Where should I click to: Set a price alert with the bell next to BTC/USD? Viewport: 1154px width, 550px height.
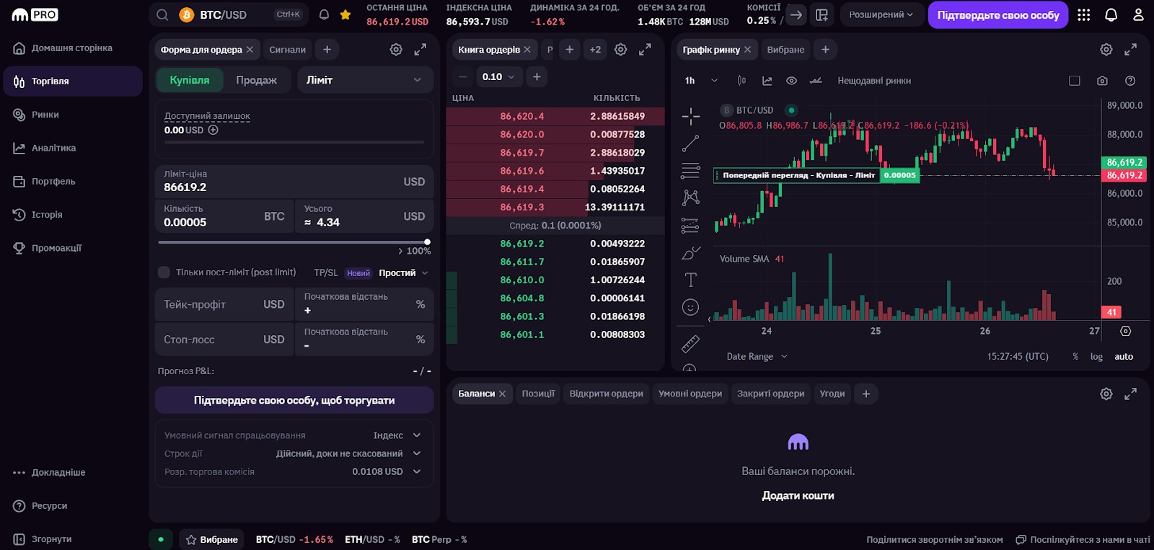point(324,14)
